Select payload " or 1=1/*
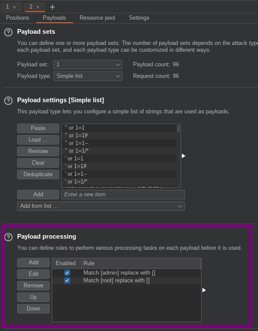The image size is (258, 331). 119,151
